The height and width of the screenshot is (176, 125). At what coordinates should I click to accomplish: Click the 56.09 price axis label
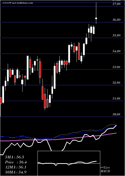117,20
